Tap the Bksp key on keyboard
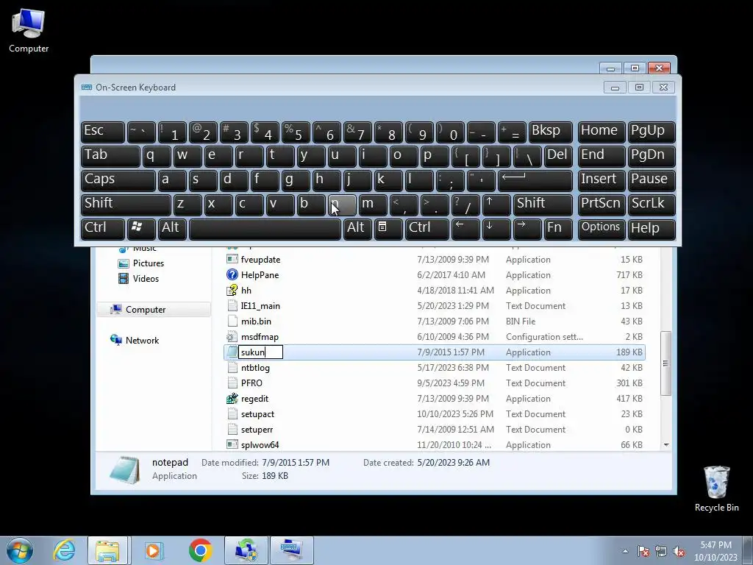The width and height of the screenshot is (753, 565). click(x=550, y=132)
